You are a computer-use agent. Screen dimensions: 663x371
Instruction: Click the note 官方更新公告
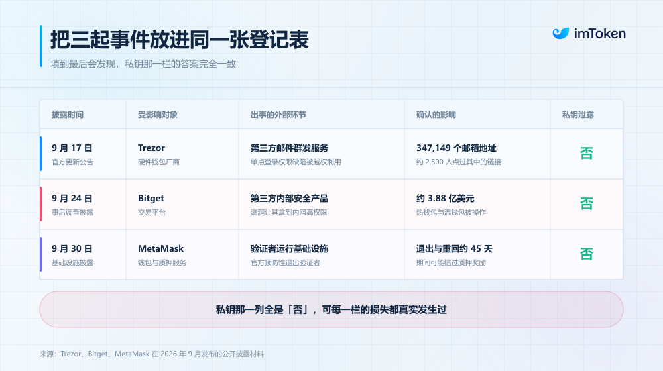click(x=72, y=162)
